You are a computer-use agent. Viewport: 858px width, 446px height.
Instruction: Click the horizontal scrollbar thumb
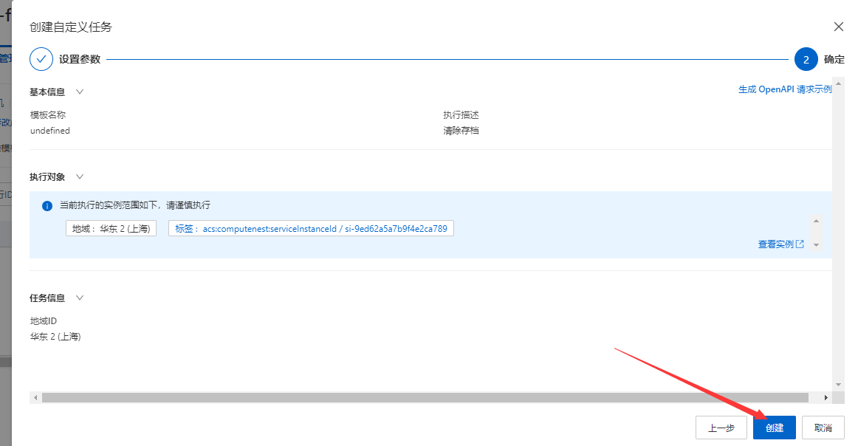click(x=425, y=397)
